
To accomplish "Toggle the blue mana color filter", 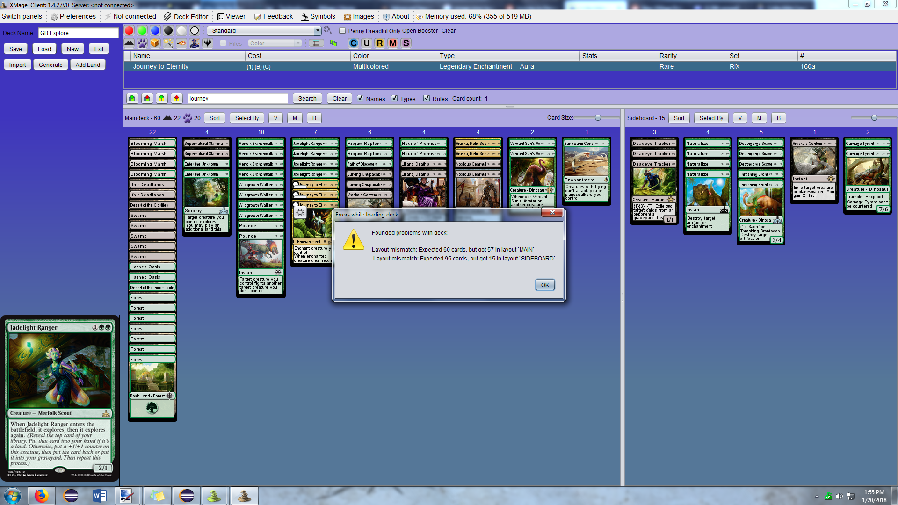I will [x=155, y=30].
